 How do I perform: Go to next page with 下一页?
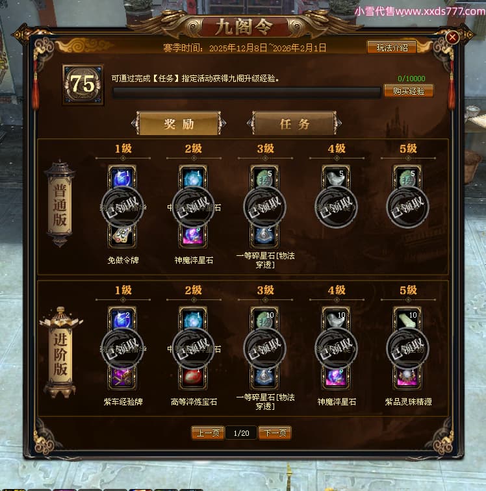tap(275, 433)
